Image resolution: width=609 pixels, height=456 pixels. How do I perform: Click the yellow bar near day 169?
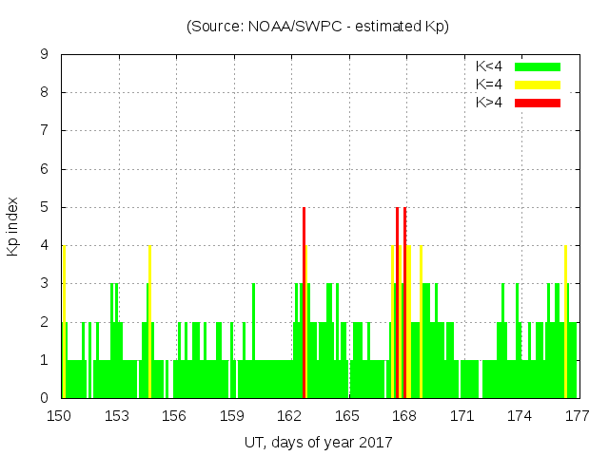point(421,323)
